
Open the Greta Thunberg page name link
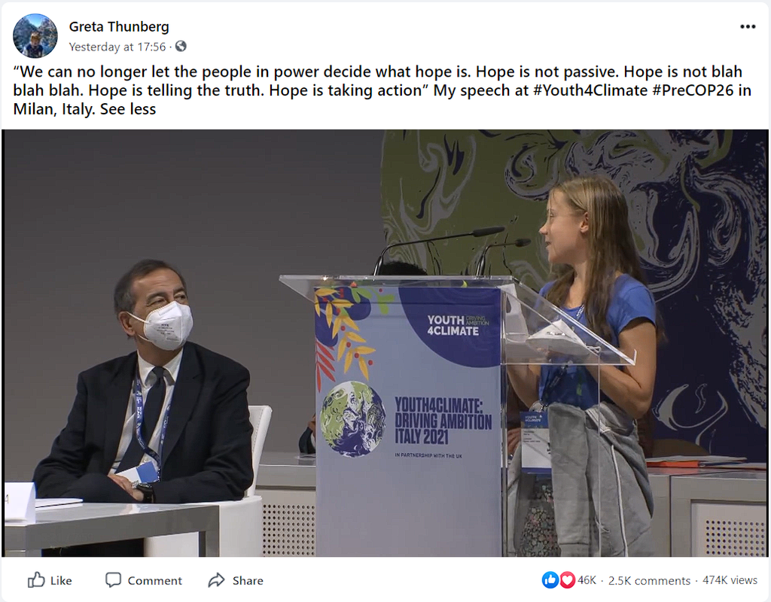tap(119, 26)
